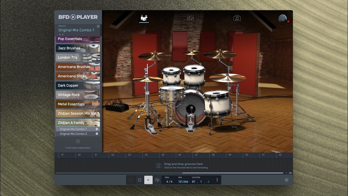The height and width of the screenshot is (196, 348).
Task: Adjust the master volume knob
Action: (x=282, y=18)
